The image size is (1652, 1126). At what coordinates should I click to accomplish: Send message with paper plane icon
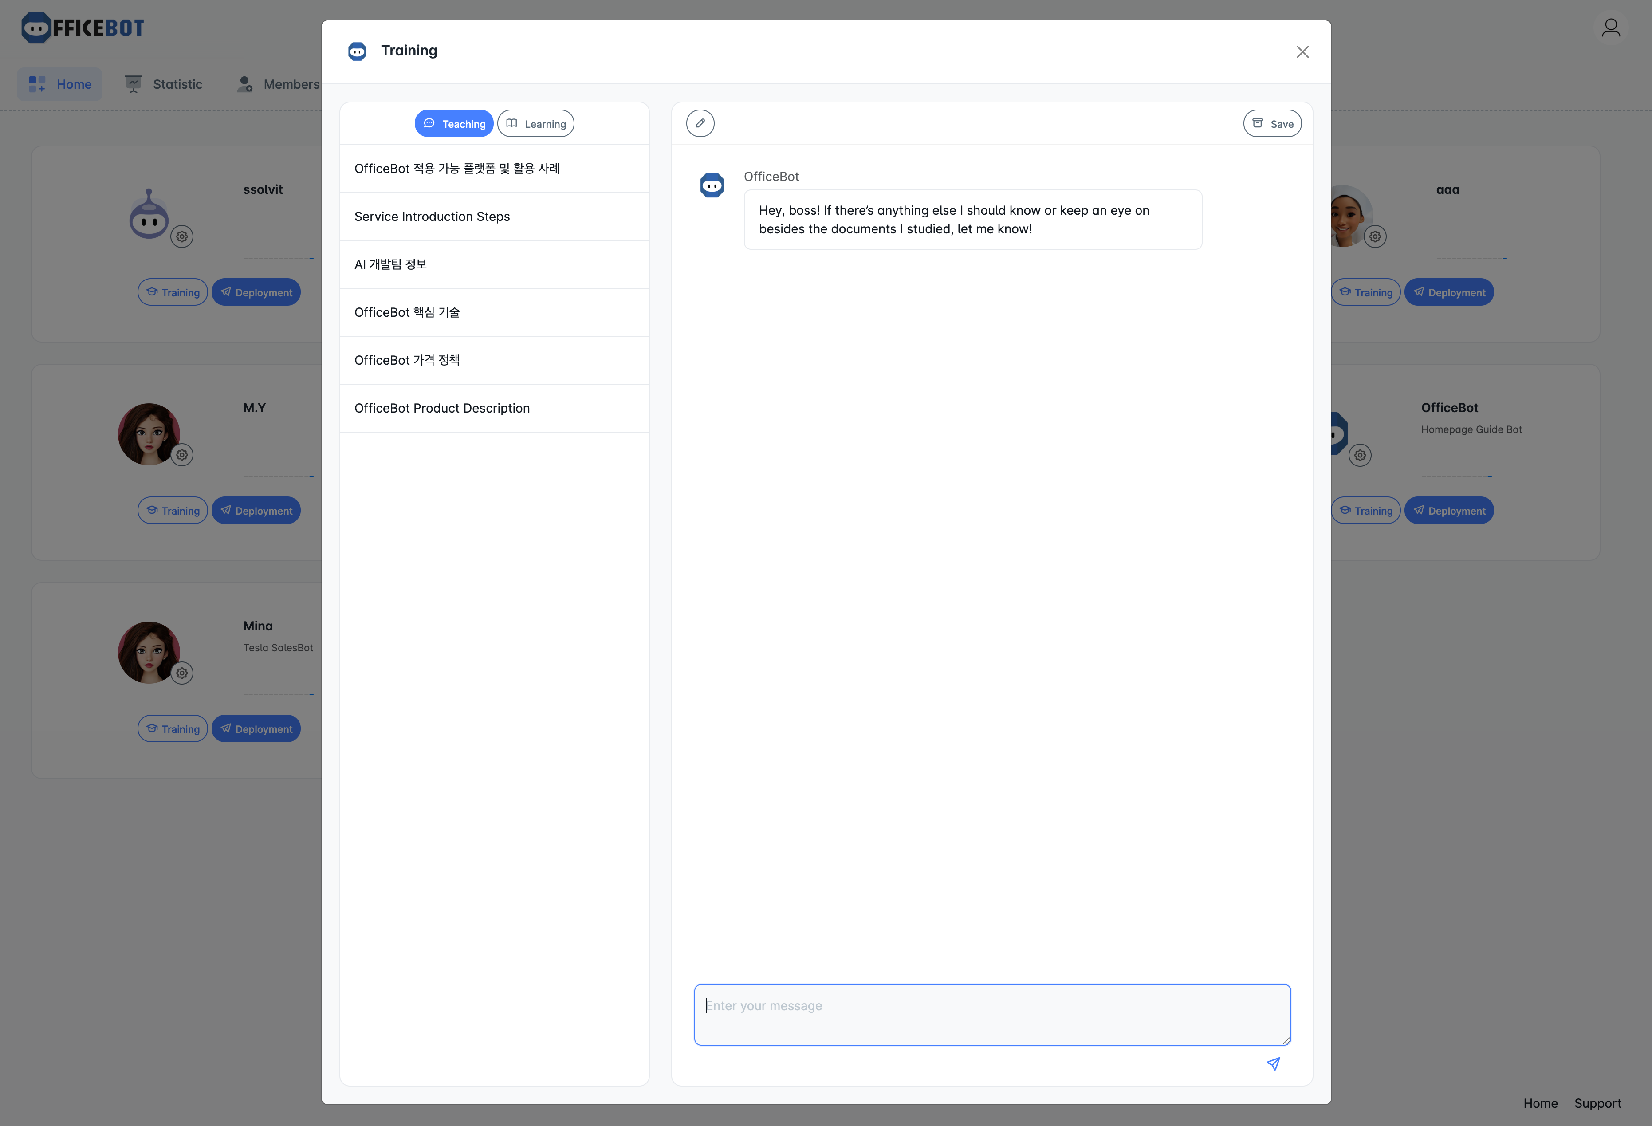[x=1273, y=1063]
